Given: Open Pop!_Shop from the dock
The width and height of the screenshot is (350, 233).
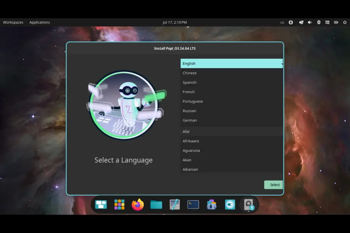Looking at the screenshot, I should (212, 205).
